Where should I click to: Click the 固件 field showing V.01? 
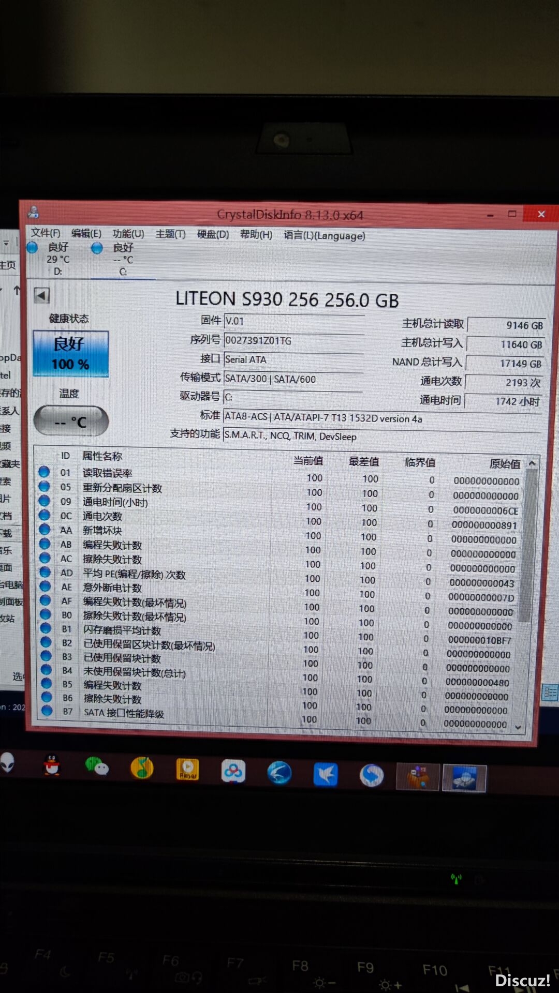pos(294,321)
